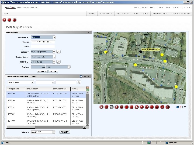Screen dimensions: 194x145
Task: Select the rectangle zoom-box map tool
Action: [101, 107]
